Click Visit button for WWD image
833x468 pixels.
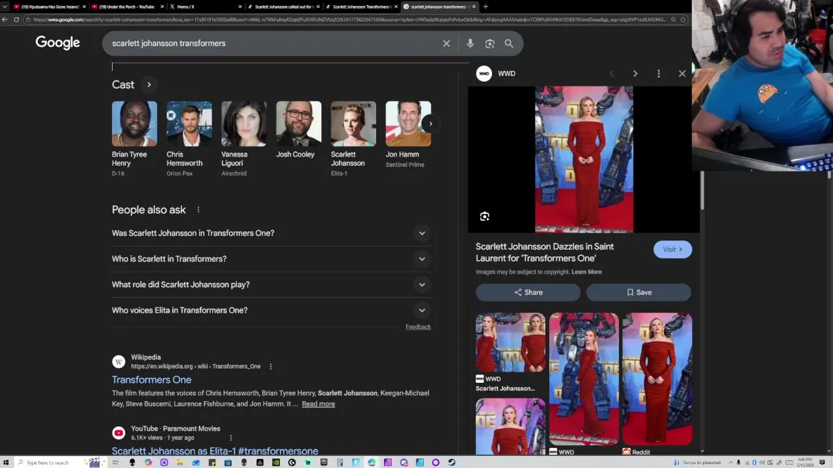tap(672, 250)
